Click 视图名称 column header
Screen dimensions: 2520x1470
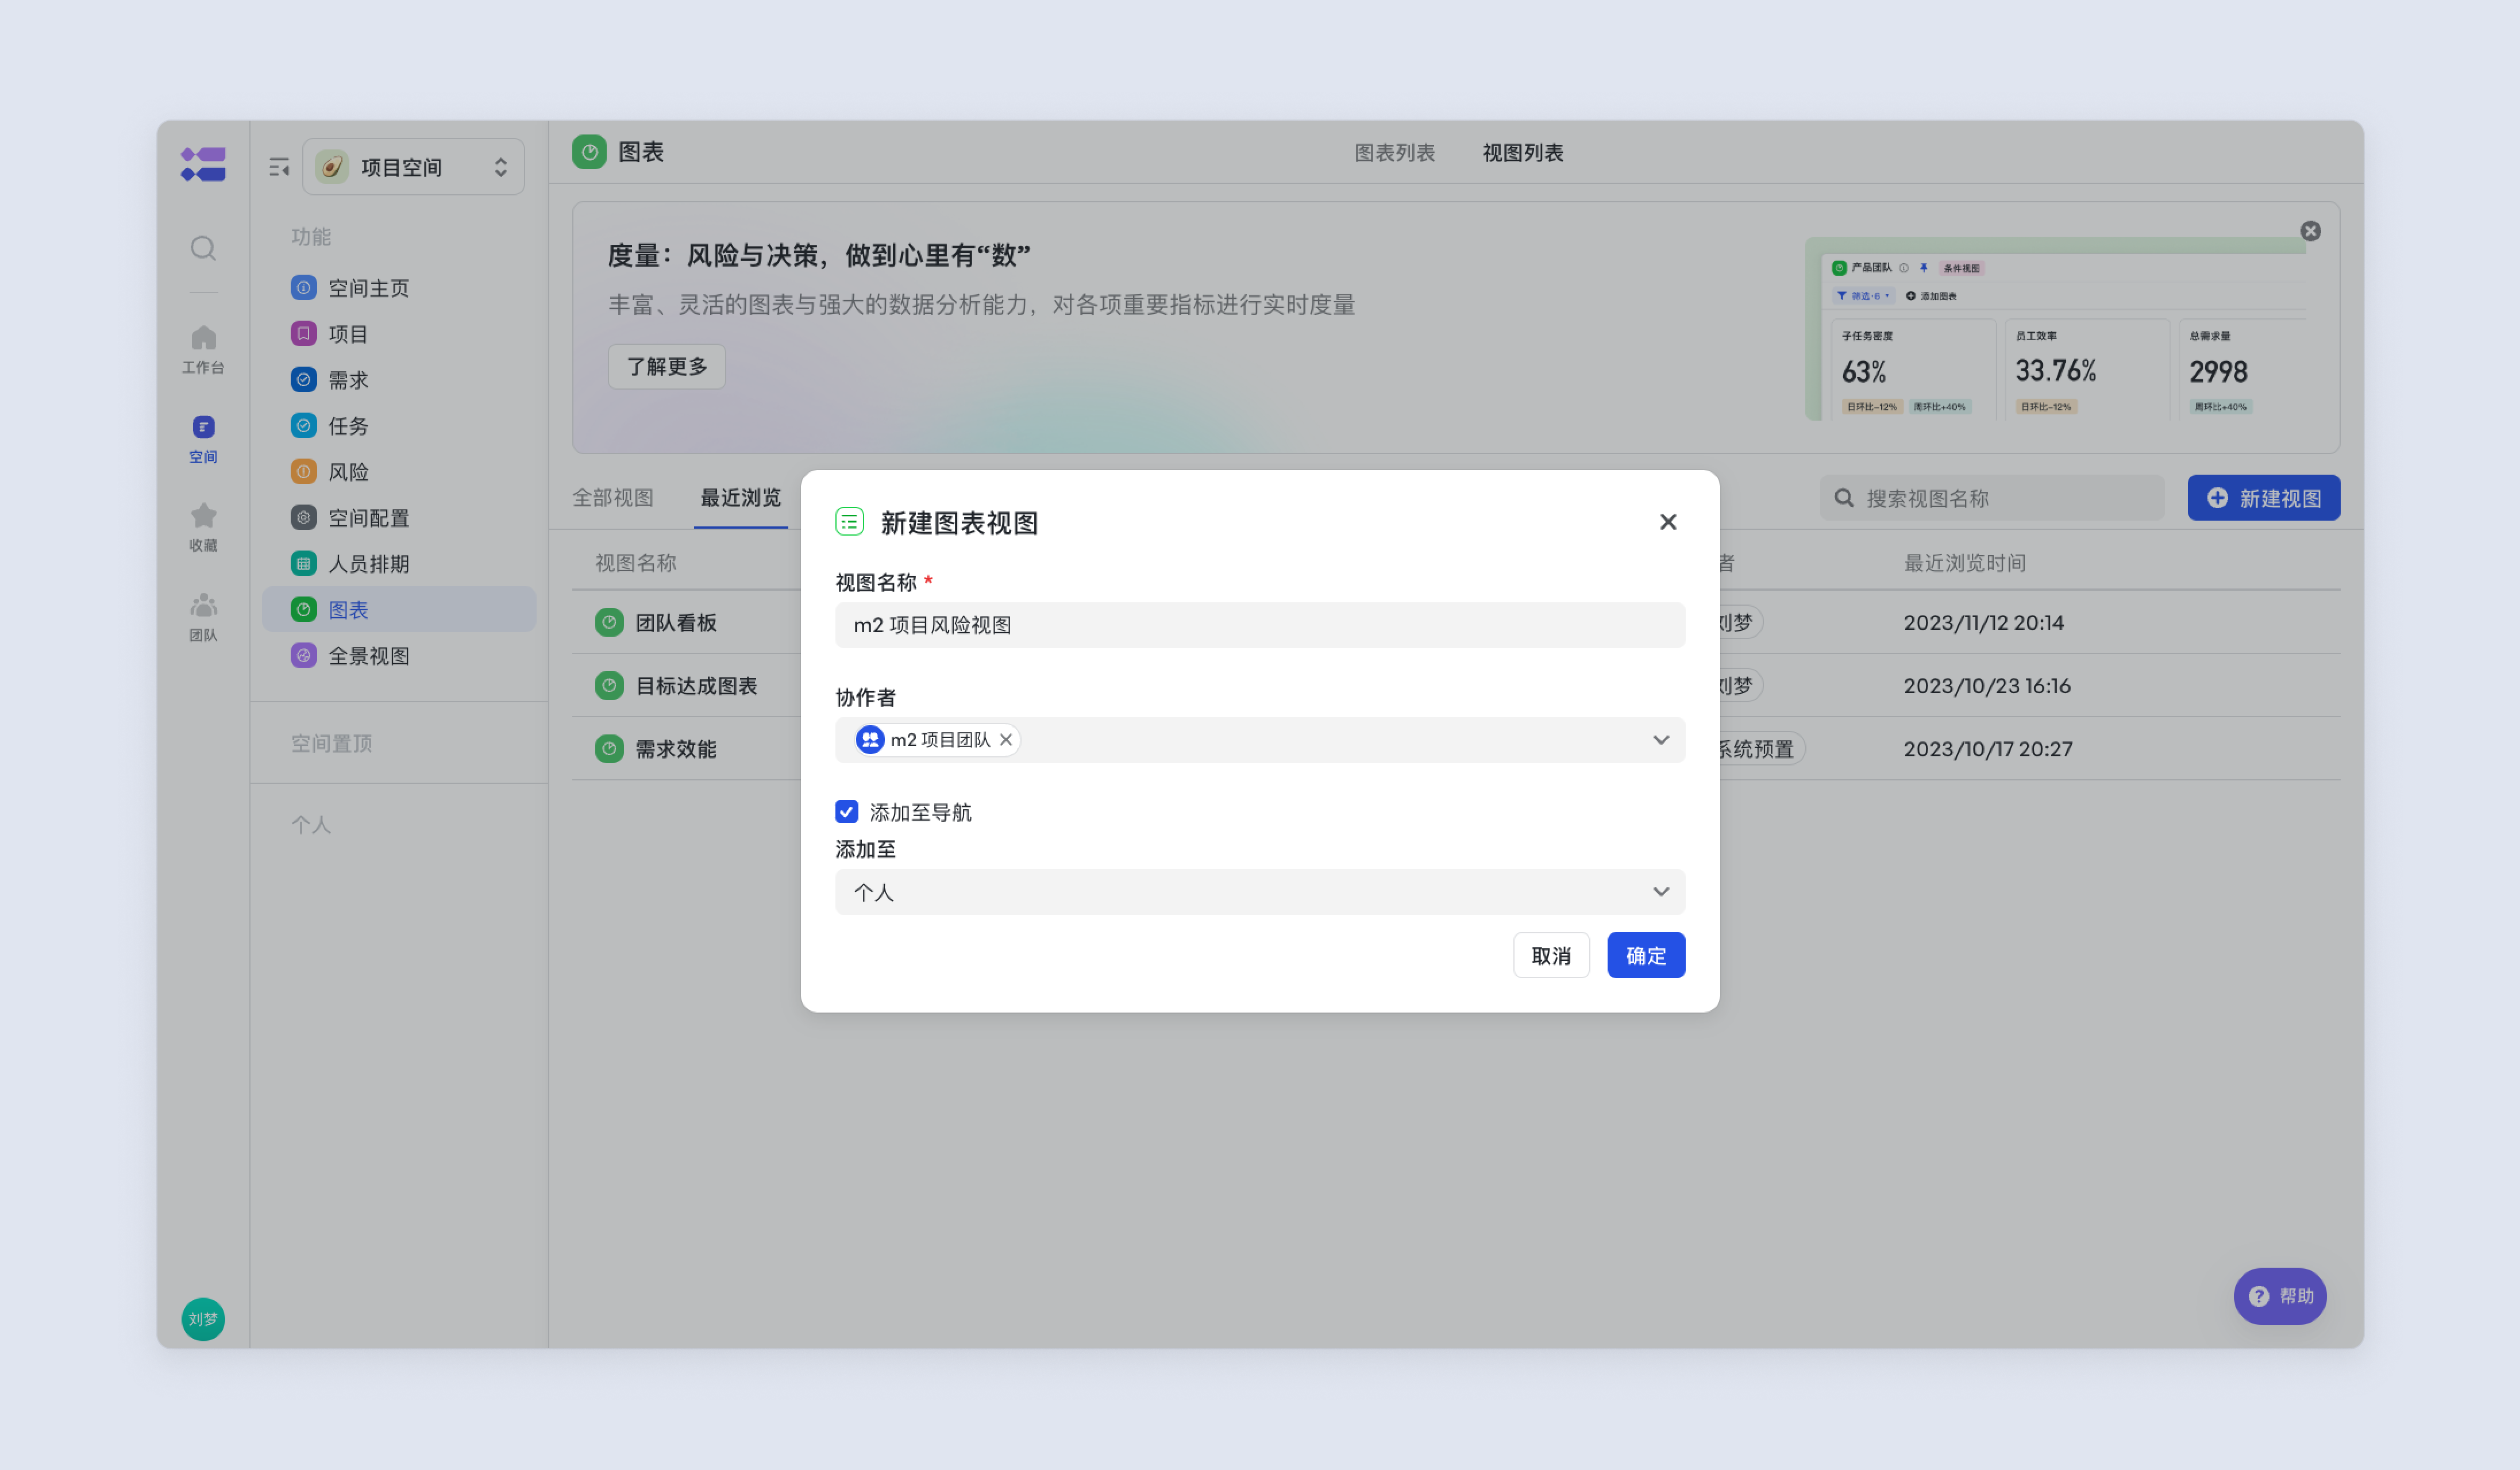coord(636,563)
